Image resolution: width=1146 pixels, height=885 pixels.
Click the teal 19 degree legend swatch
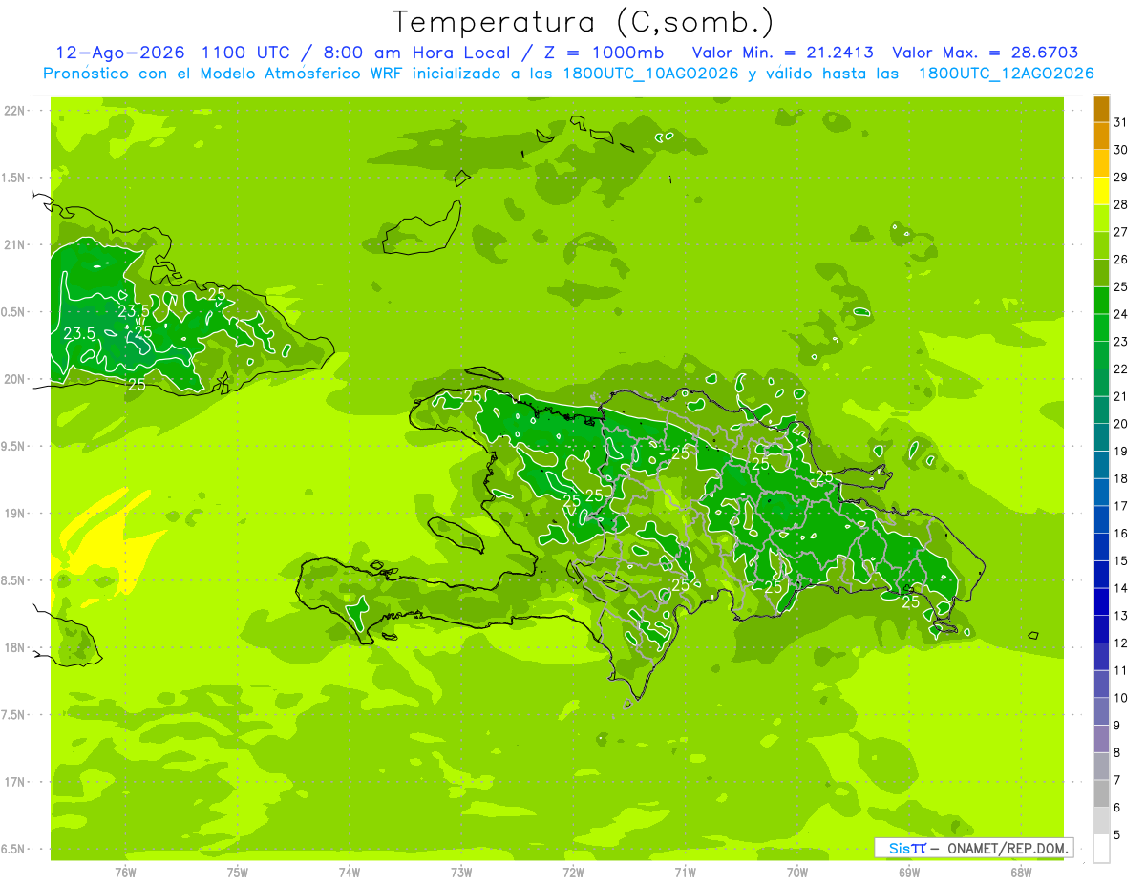[x=1101, y=438]
